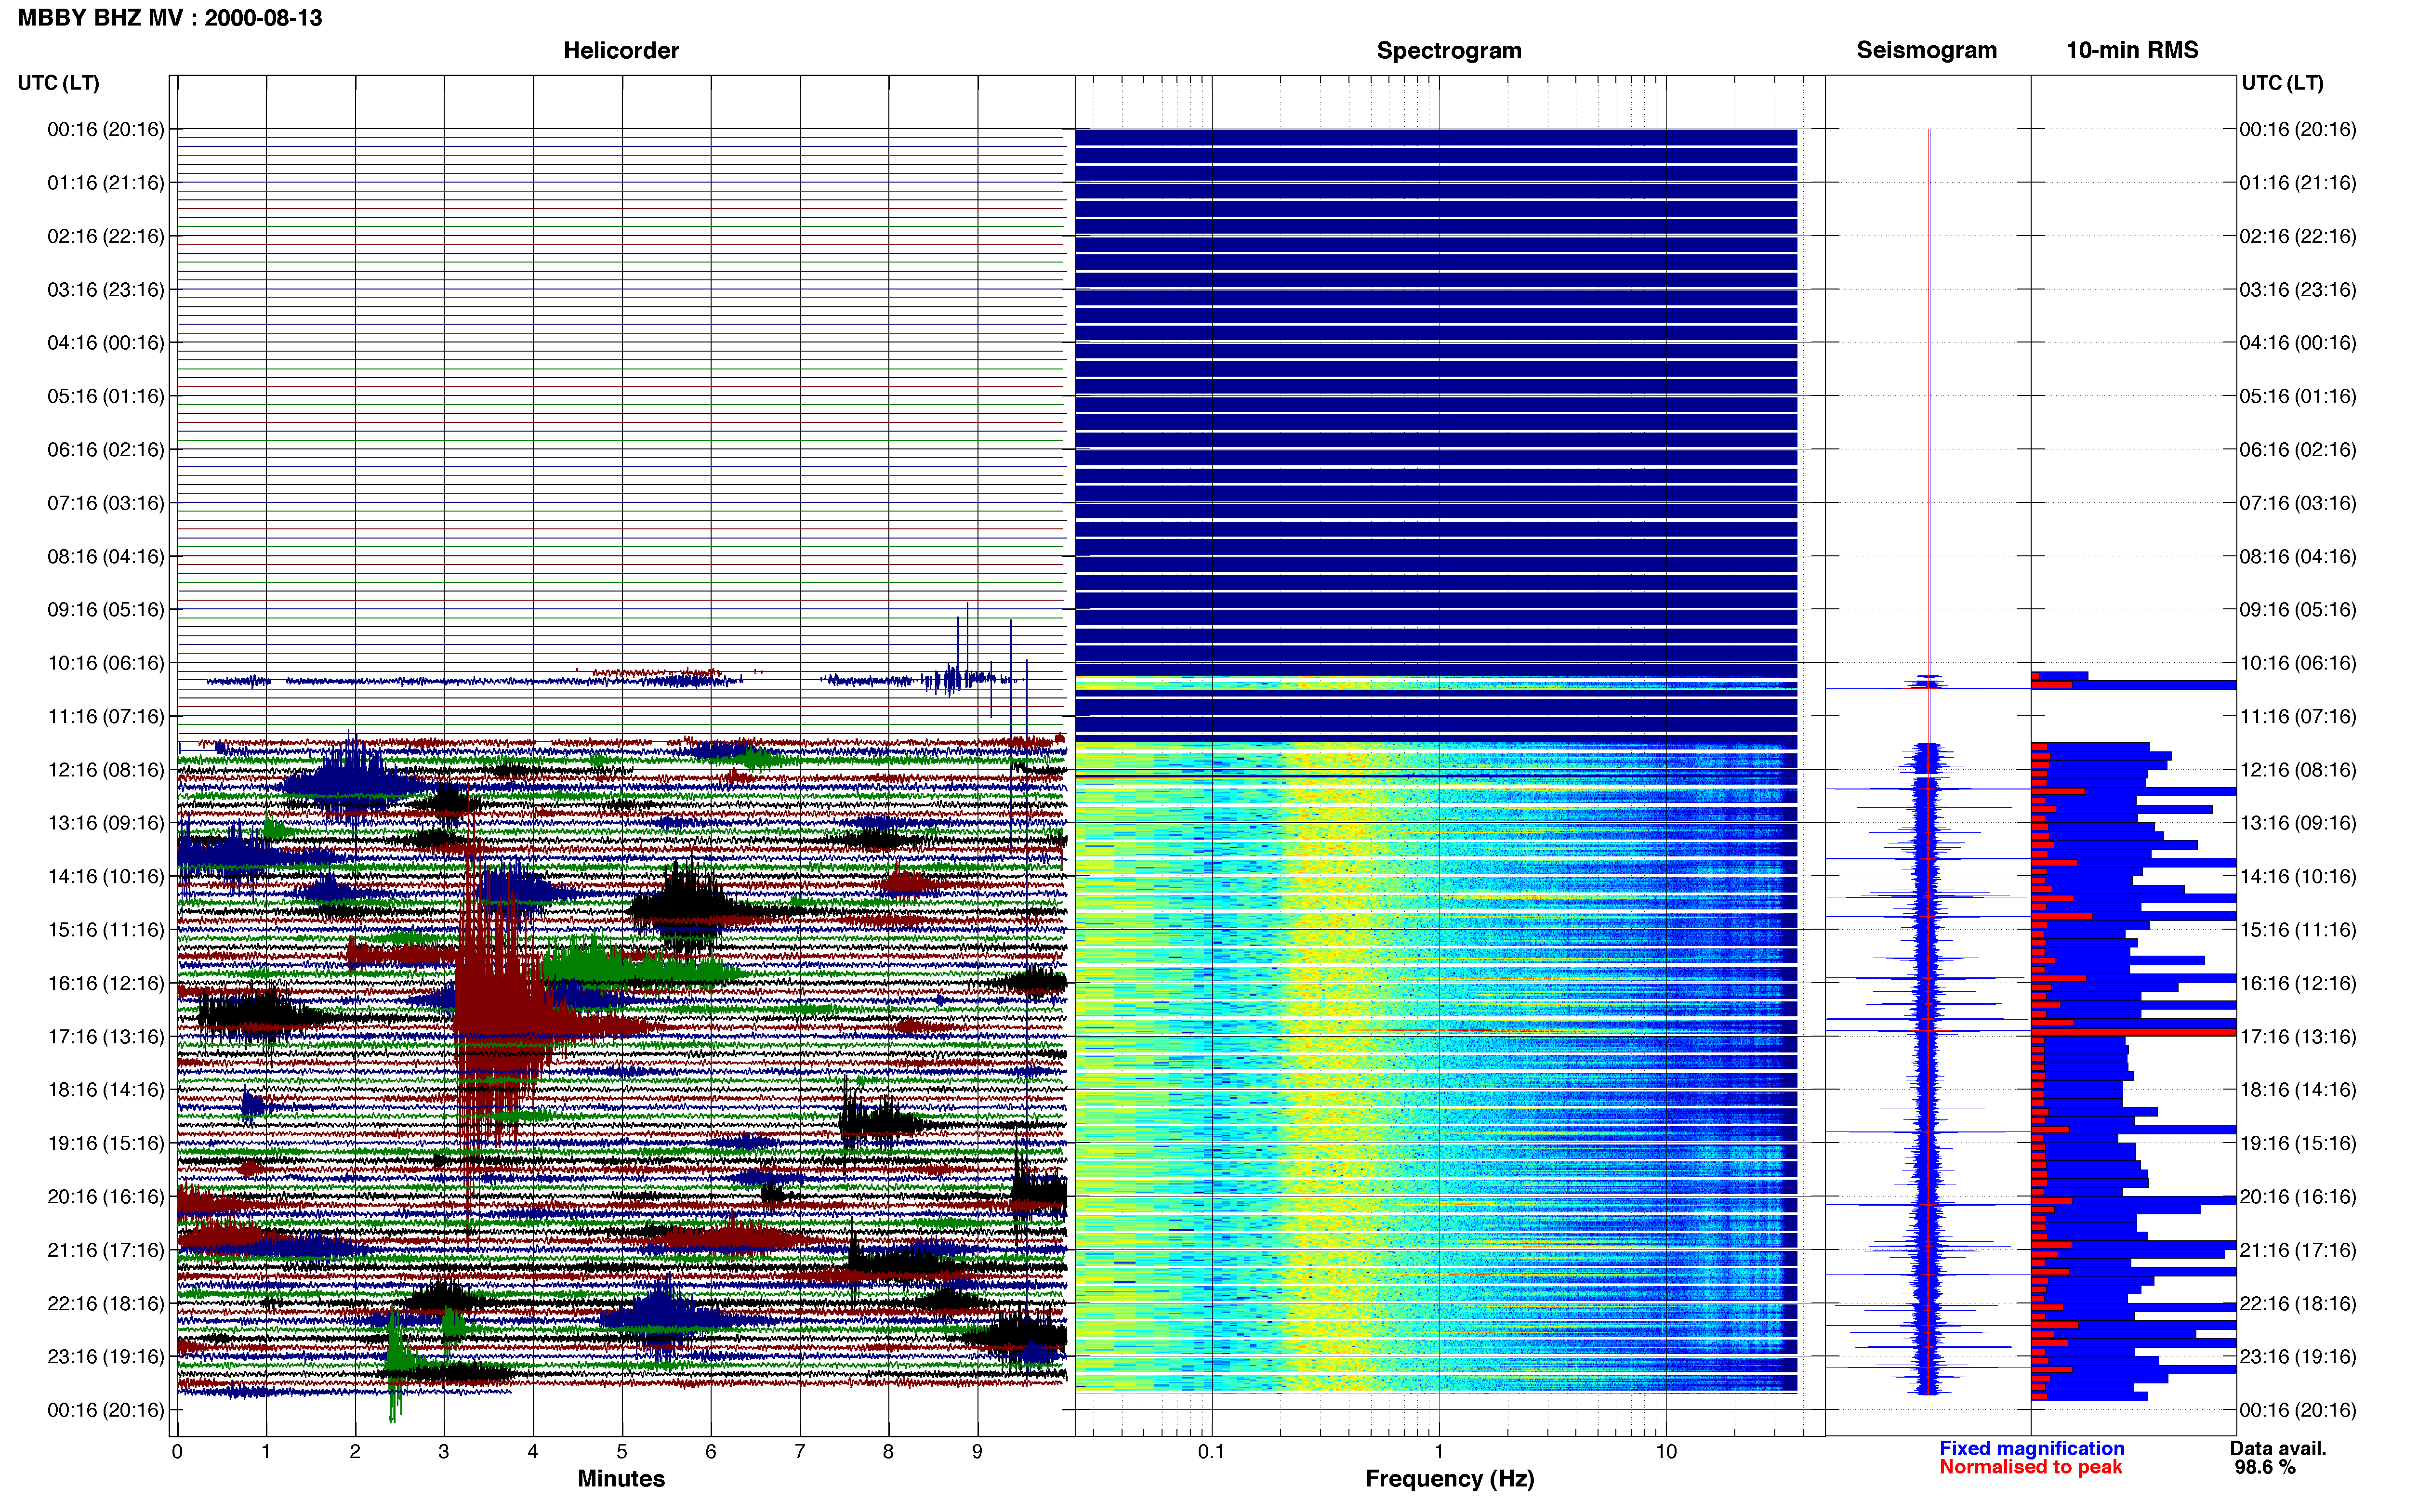The height and width of the screenshot is (1512, 2418).
Task: Click the right 'UTC (LT)' axis label
Action: (2283, 83)
